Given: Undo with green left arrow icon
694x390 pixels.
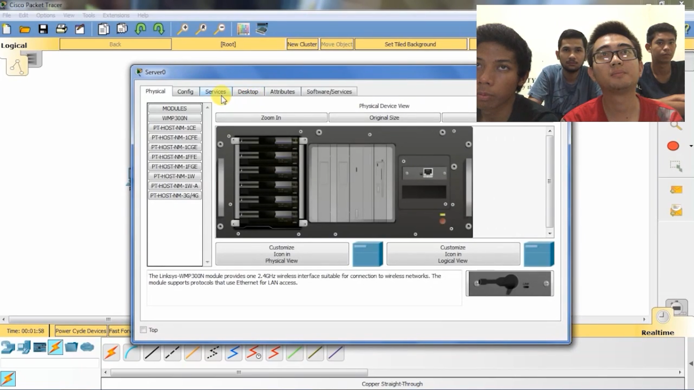Looking at the screenshot, I should [141, 29].
